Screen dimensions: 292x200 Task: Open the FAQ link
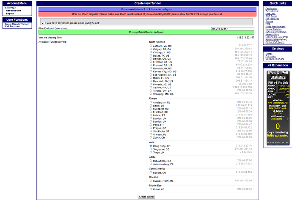[x=267, y=24]
